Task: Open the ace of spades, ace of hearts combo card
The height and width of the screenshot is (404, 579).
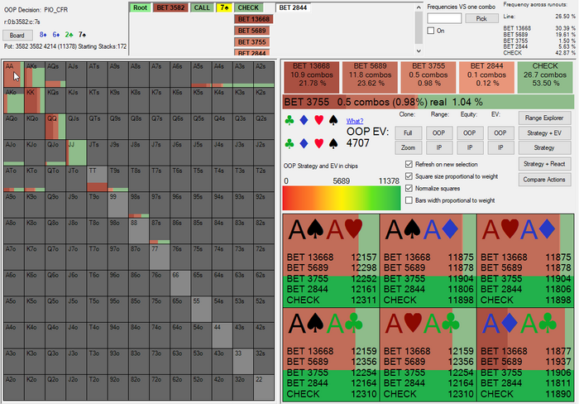Action: (331, 261)
